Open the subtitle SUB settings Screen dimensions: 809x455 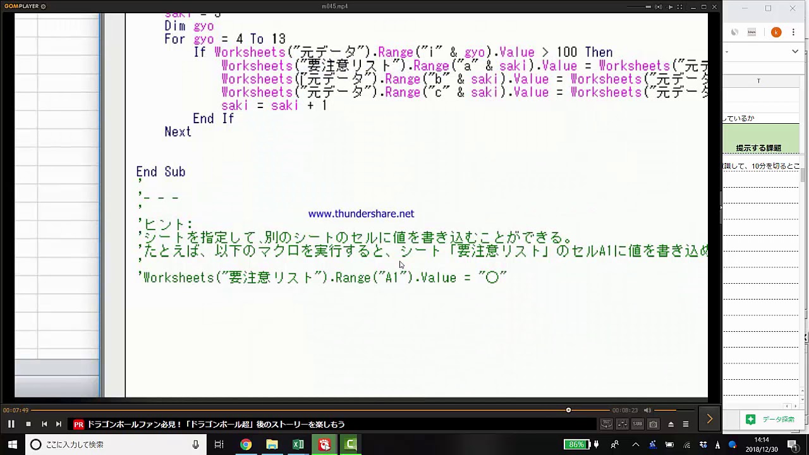[637, 424]
